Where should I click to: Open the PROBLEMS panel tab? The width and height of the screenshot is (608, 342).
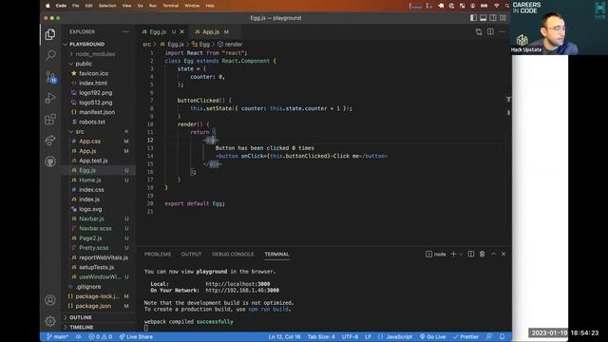pos(158,254)
